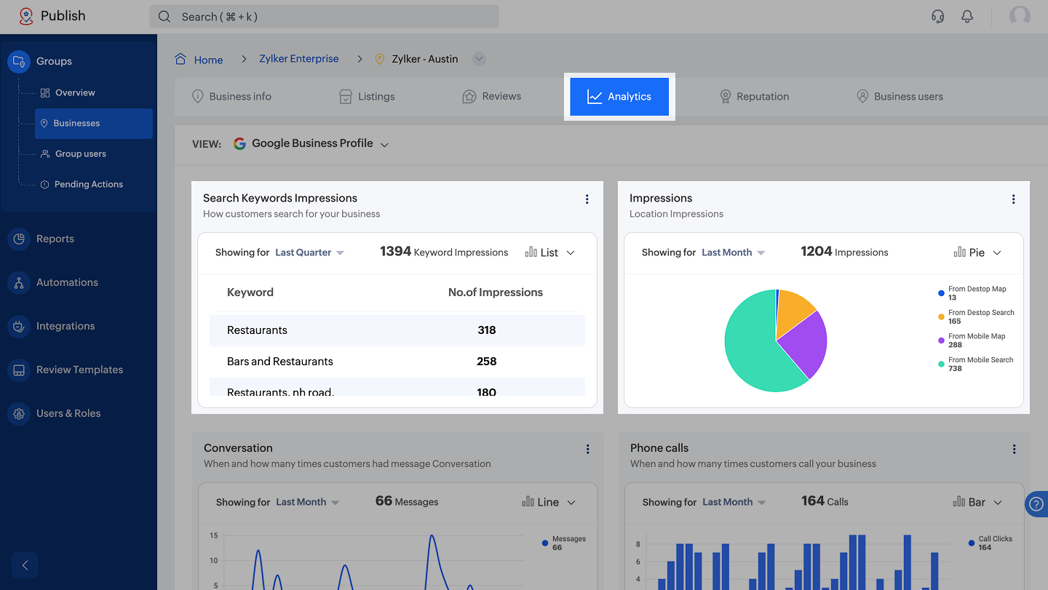The height and width of the screenshot is (590, 1048).
Task: Click the From Mobile Search legend swatch
Action: [942, 364]
